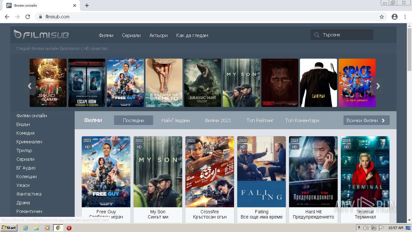
Task: Click the Всички Филми button
Action: click(x=366, y=120)
